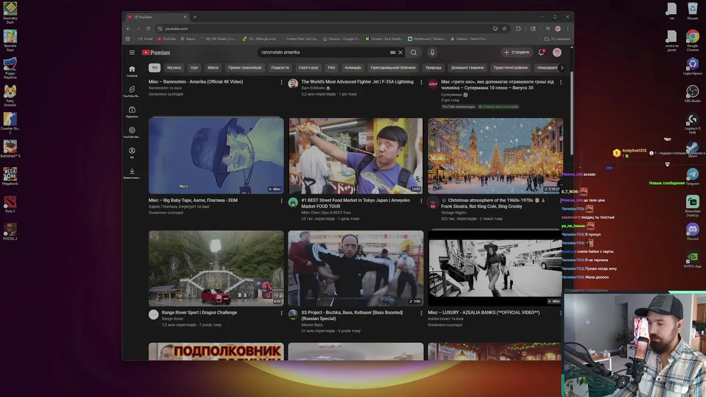The height and width of the screenshot is (397, 706).
Task: Open more options for Супермама video
Action: point(561,82)
